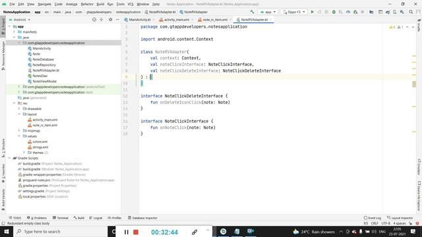Open the File menu
The height and width of the screenshot is (237, 422).
(x=12, y=4)
